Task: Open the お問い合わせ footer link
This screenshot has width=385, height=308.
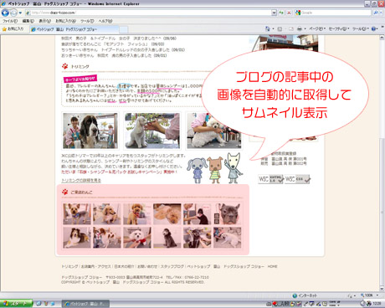Action: [147, 266]
